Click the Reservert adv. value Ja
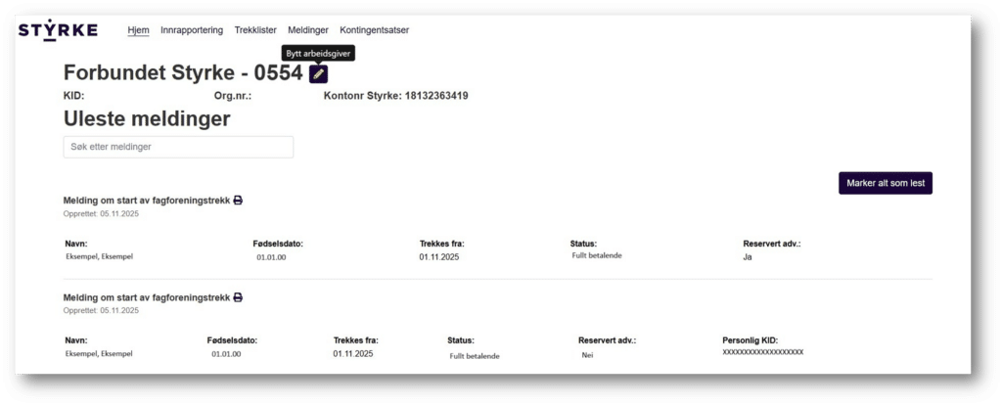The width and height of the screenshot is (1002, 405). pos(749,256)
